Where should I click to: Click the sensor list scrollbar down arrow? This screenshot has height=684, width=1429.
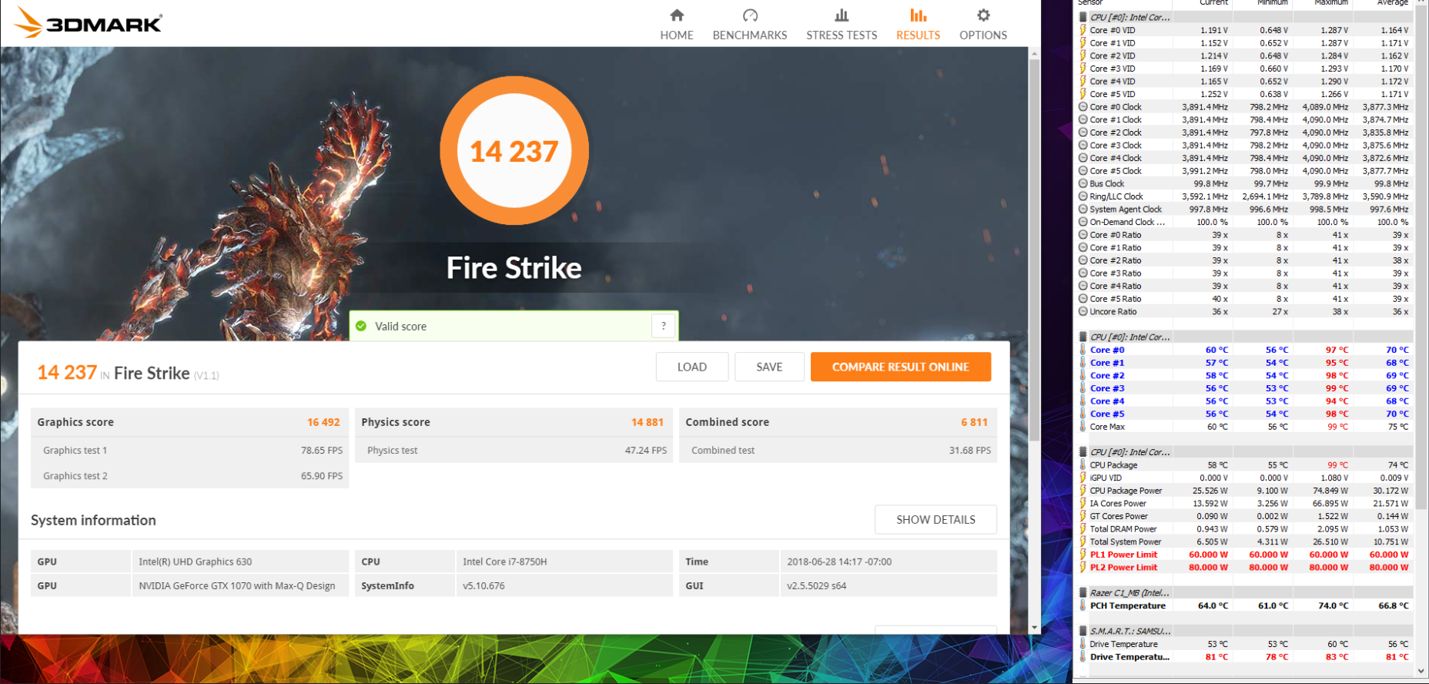tap(1421, 671)
